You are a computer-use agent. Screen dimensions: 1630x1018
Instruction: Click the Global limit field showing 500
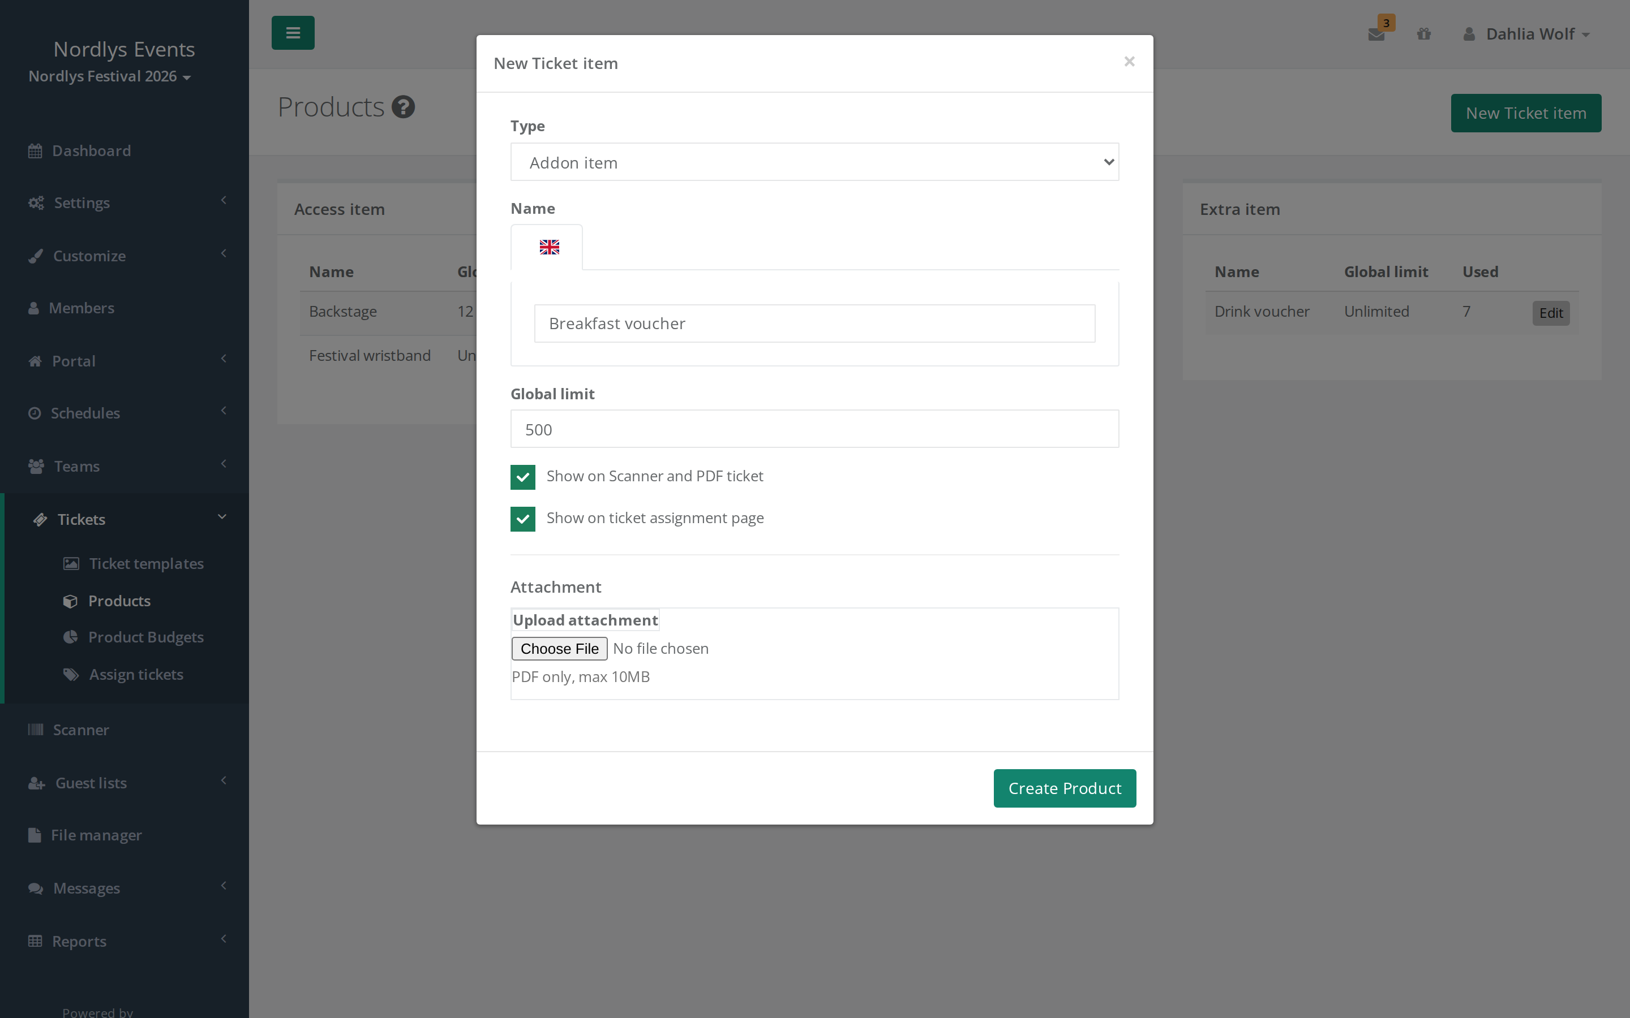814,429
